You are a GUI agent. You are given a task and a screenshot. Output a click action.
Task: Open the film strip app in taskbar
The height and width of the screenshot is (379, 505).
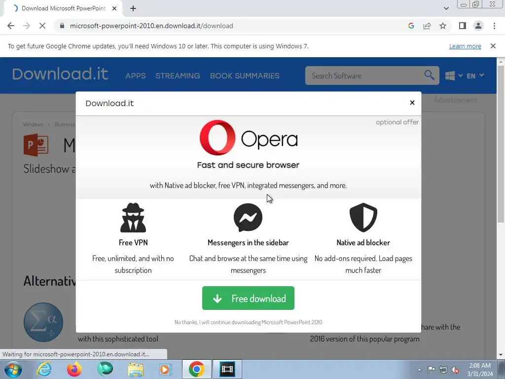click(227, 369)
